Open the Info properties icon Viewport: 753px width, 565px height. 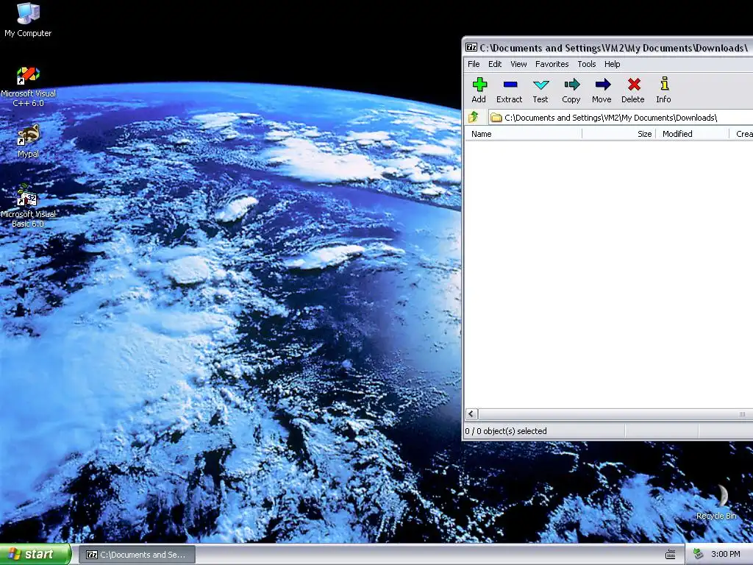point(664,90)
